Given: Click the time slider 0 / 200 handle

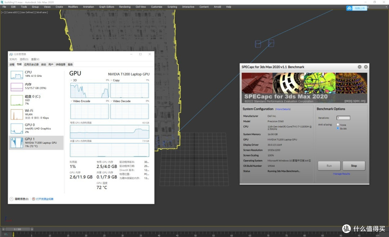Looking at the screenshot, I should click(x=17, y=229).
